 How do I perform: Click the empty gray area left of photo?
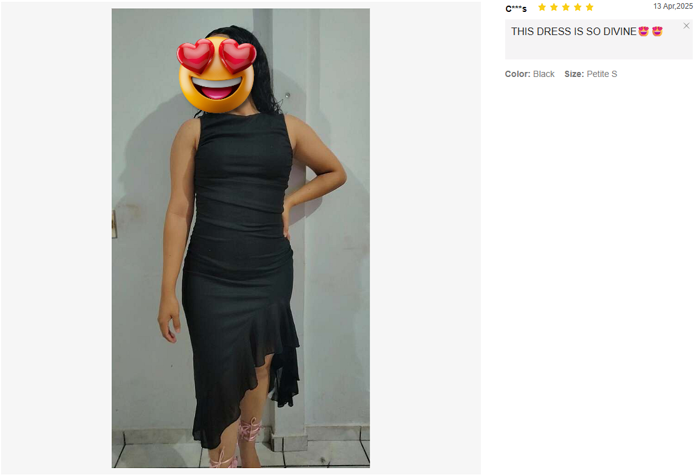point(56,238)
